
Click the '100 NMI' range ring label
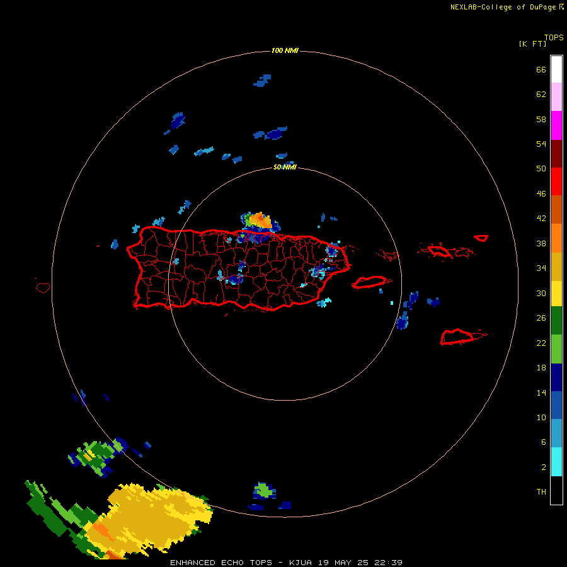(x=285, y=50)
